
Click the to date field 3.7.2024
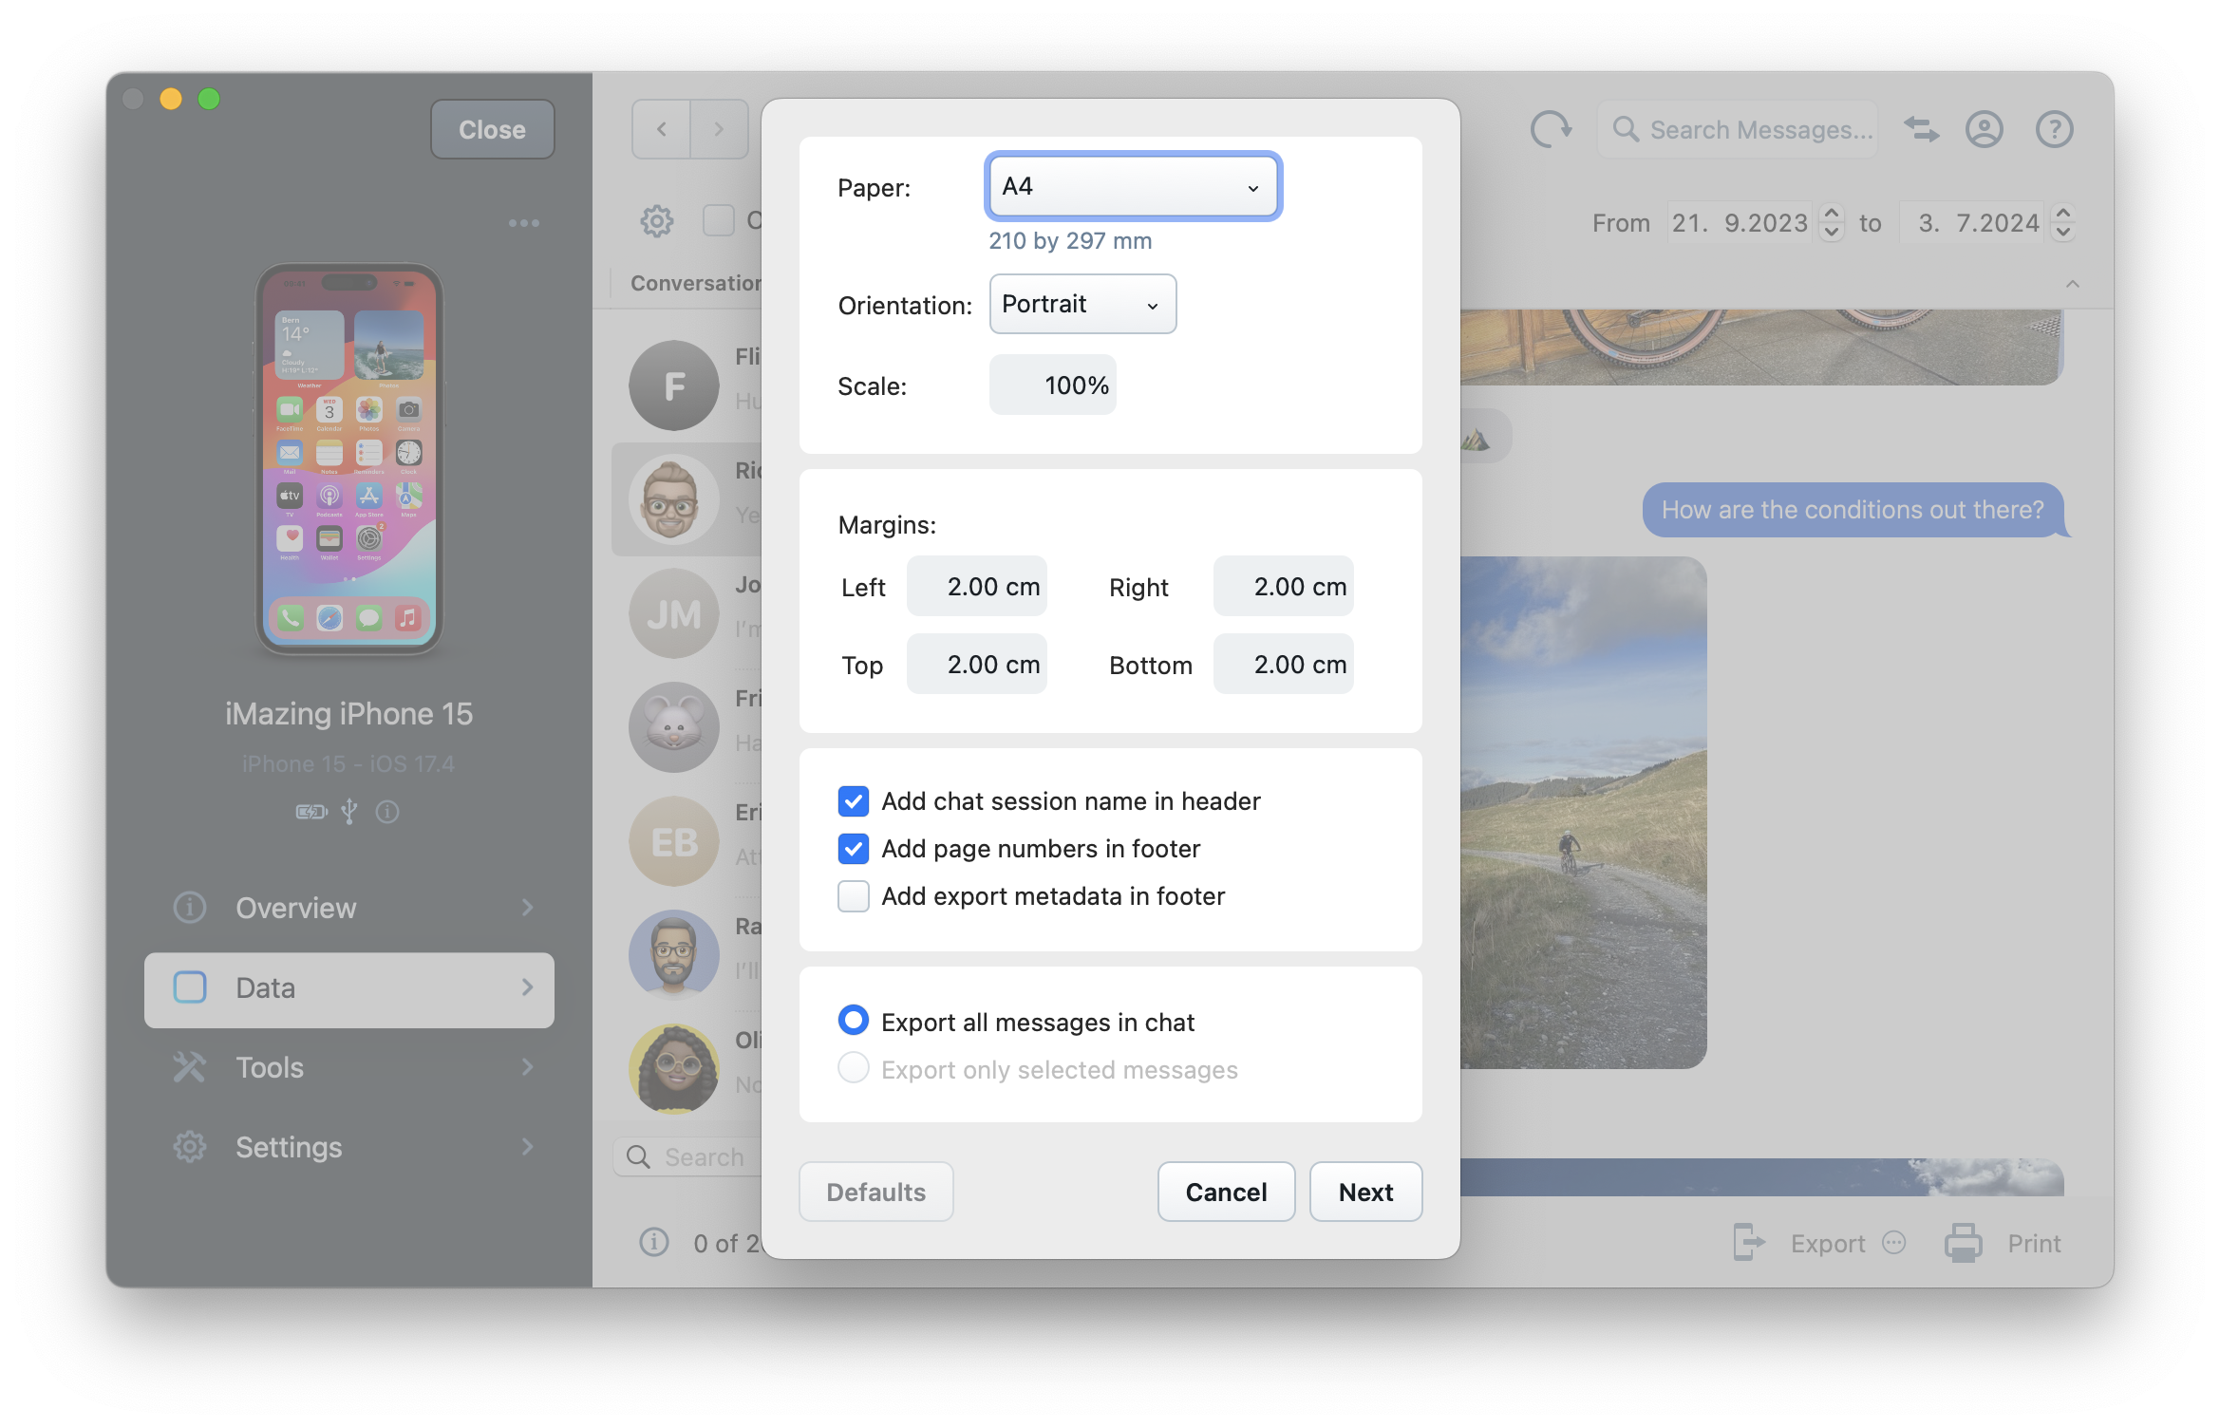click(x=1971, y=223)
